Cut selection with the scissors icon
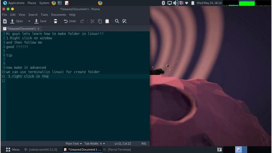 [92, 21]
